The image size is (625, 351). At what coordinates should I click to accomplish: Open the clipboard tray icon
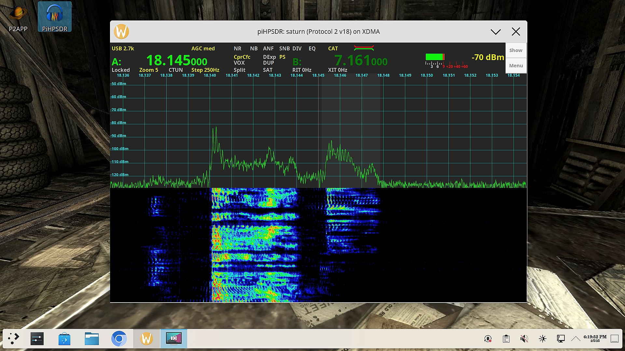coord(506,339)
